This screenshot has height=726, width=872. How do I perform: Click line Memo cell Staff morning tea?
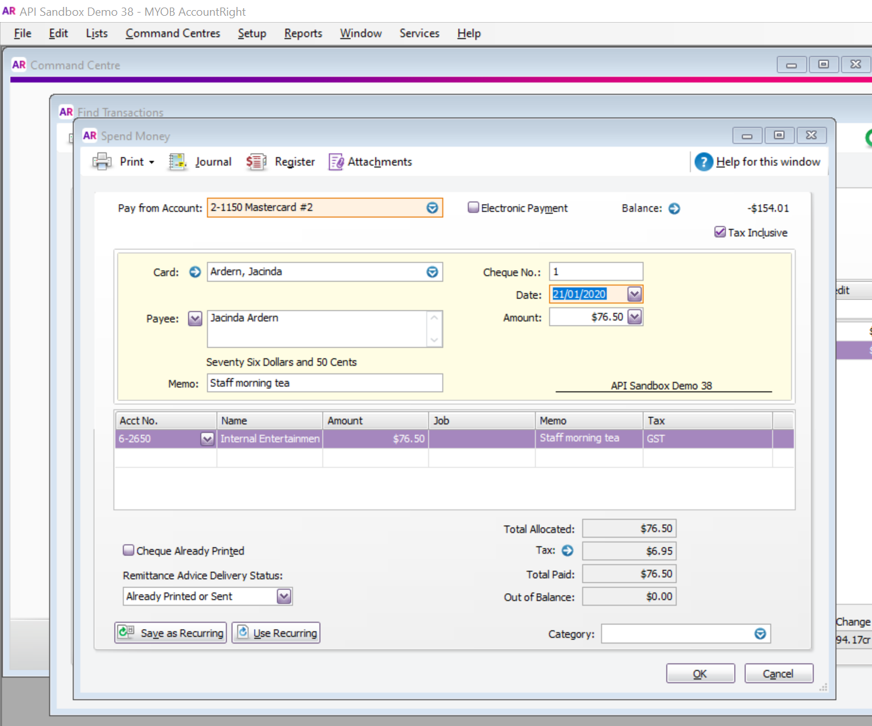click(589, 439)
